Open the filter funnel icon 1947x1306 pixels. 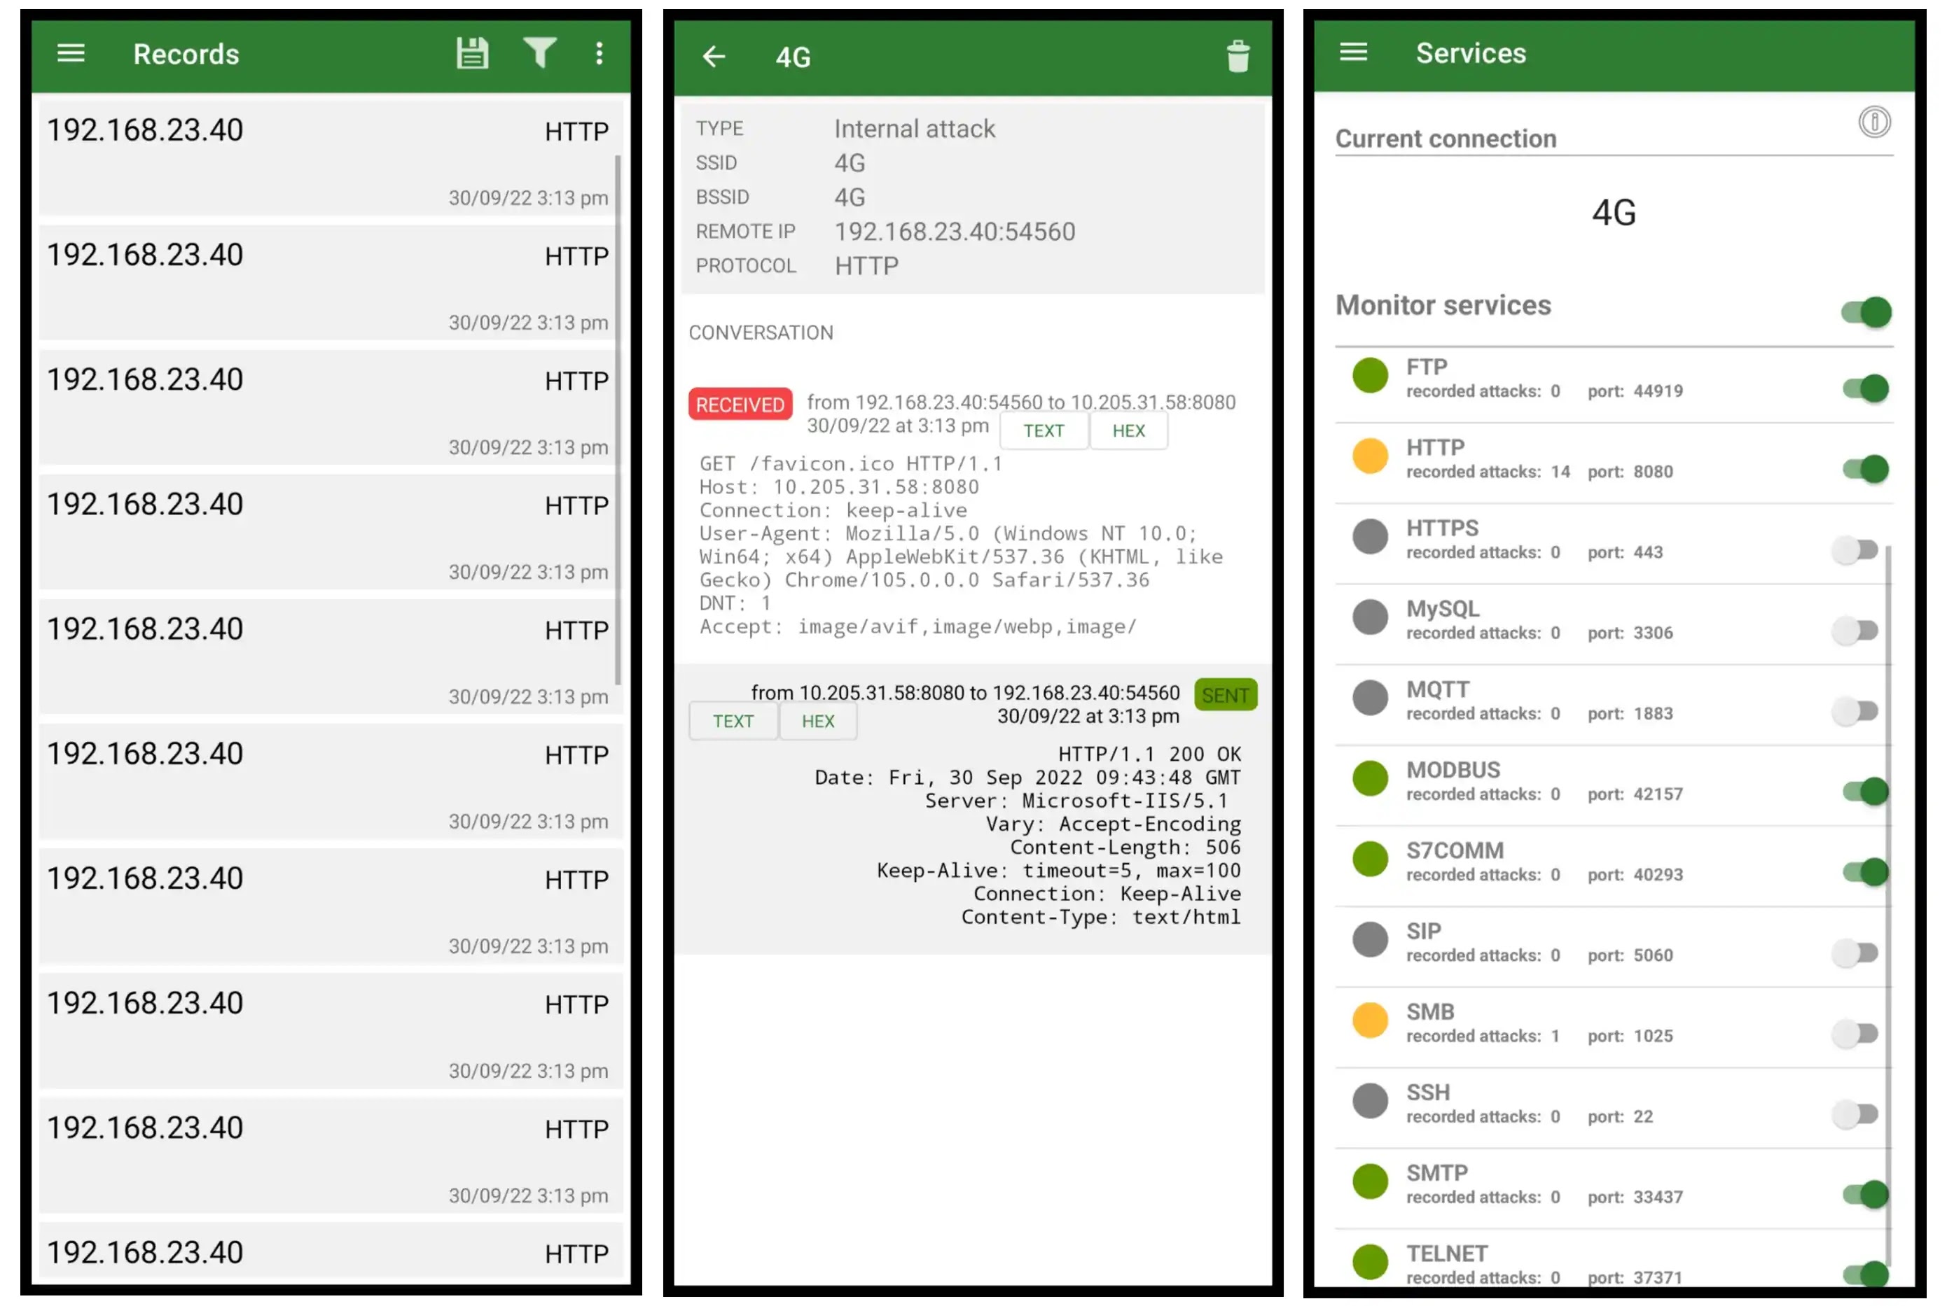coord(539,53)
